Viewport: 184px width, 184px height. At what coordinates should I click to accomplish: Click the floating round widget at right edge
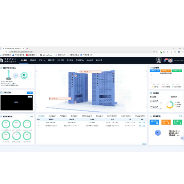[183, 138]
